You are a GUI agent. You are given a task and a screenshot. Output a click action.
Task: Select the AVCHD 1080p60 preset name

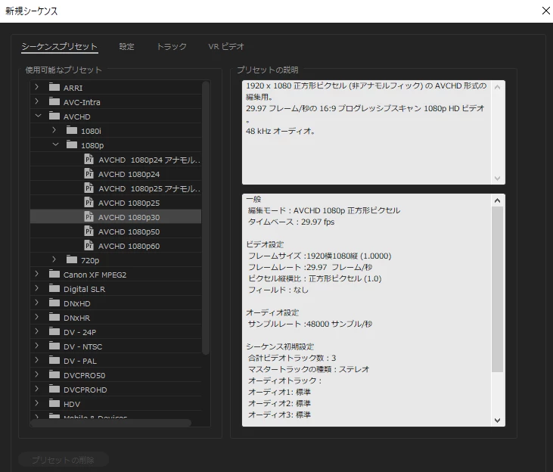[129, 247]
